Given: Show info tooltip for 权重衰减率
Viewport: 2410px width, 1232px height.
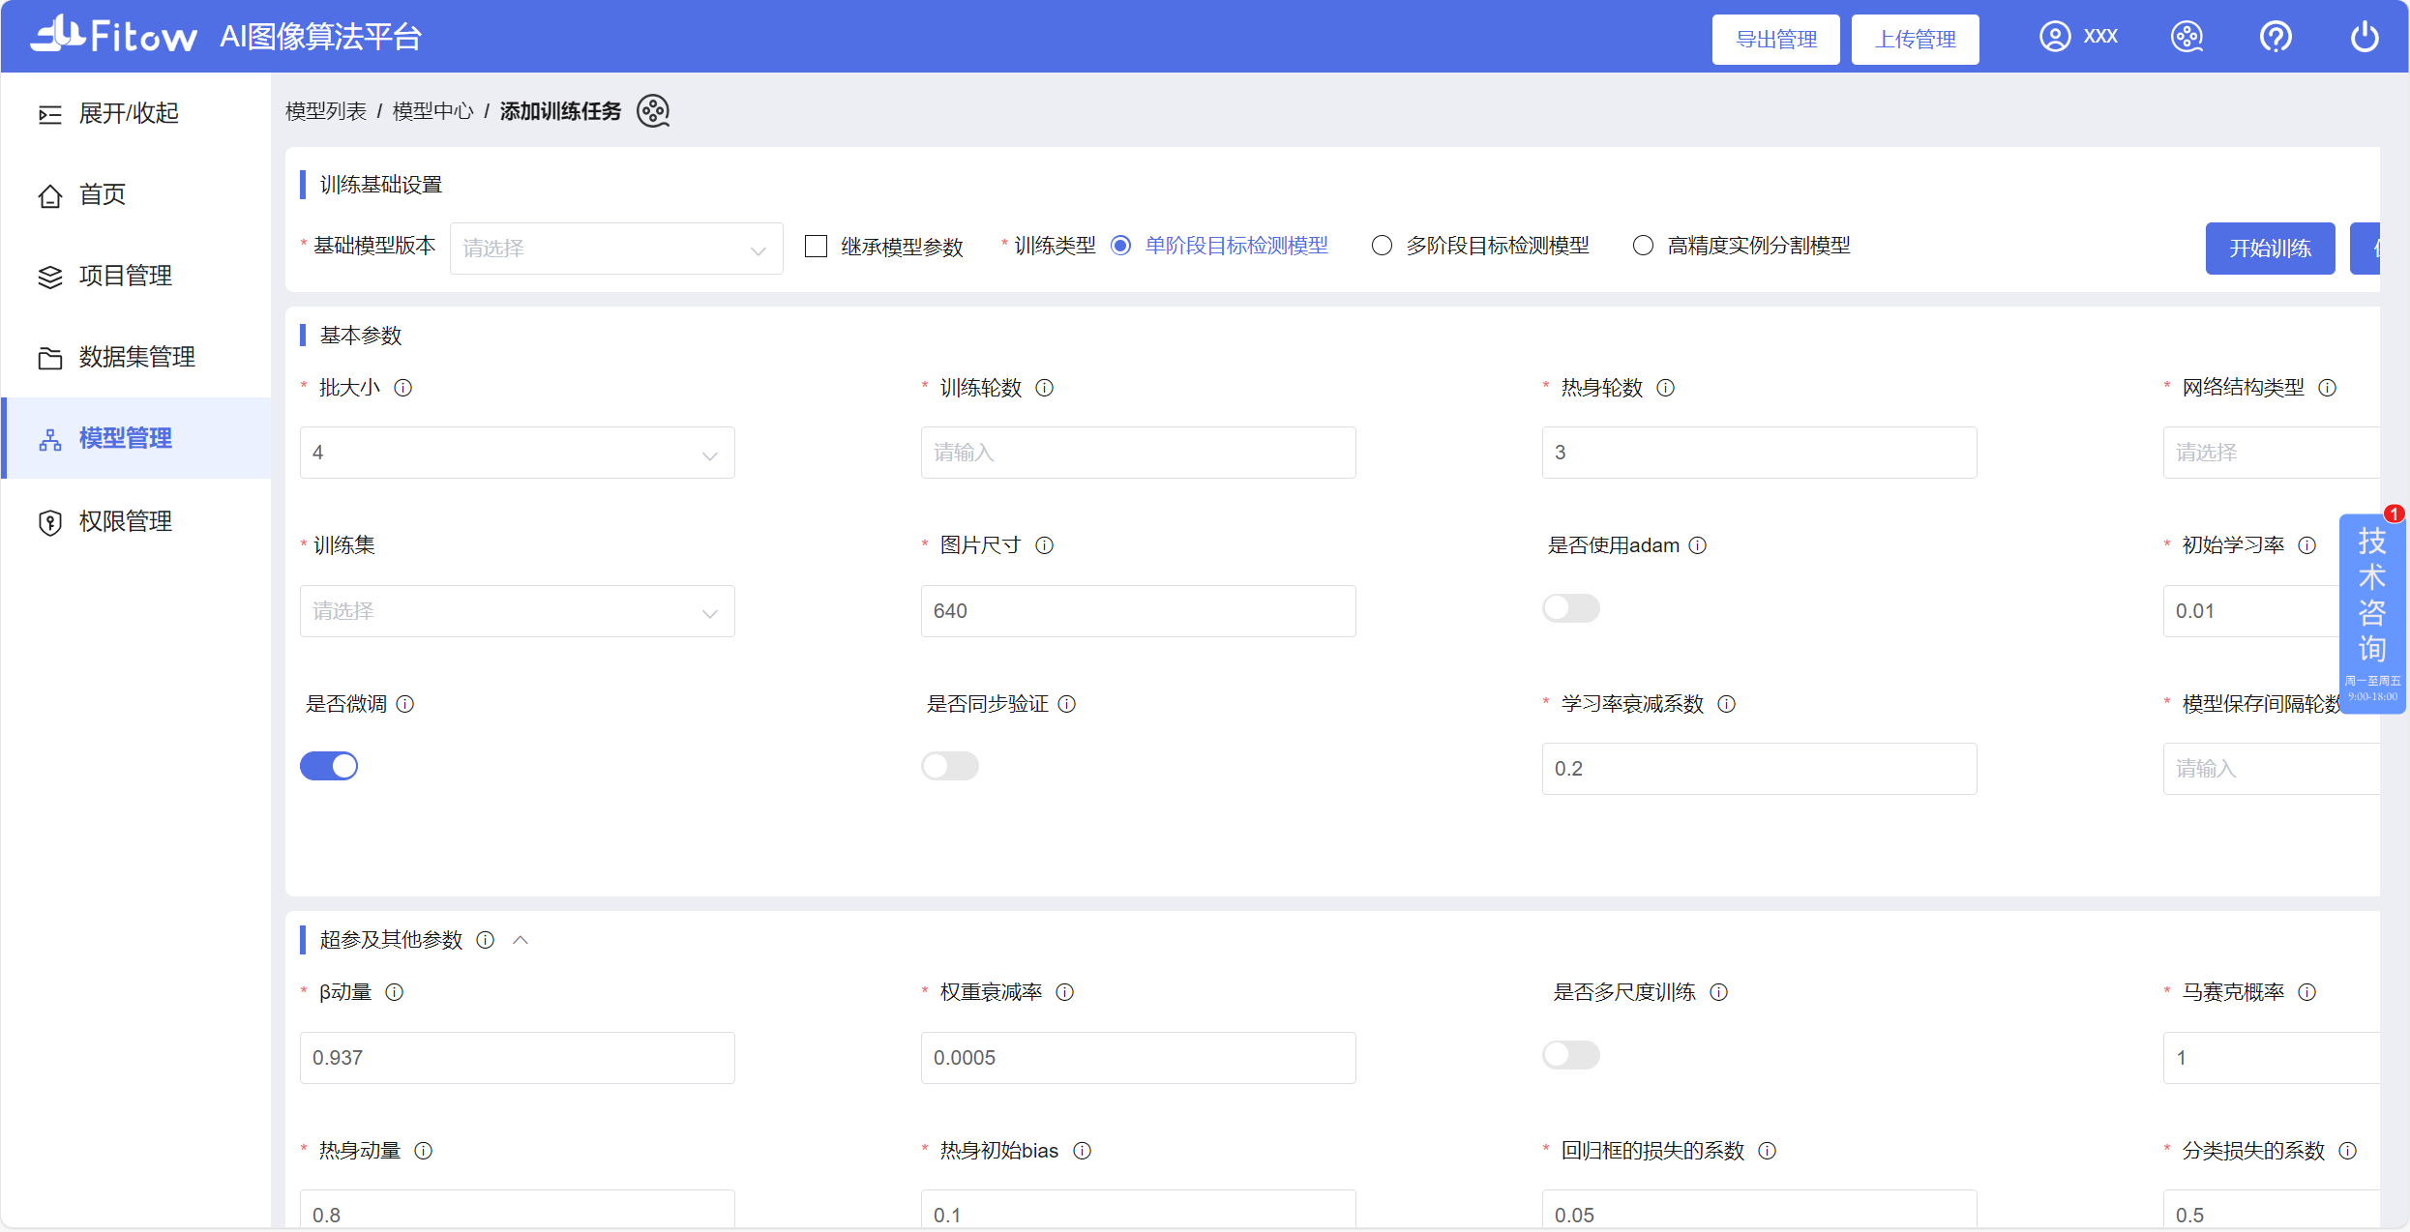Looking at the screenshot, I should pyautogui.click(x=1065, y=992).
